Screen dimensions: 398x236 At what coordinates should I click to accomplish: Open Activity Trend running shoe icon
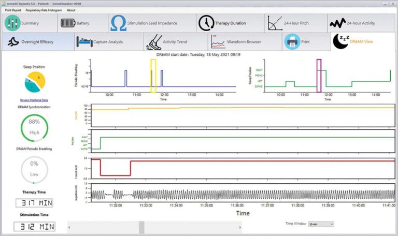click(x=154, y=42)
